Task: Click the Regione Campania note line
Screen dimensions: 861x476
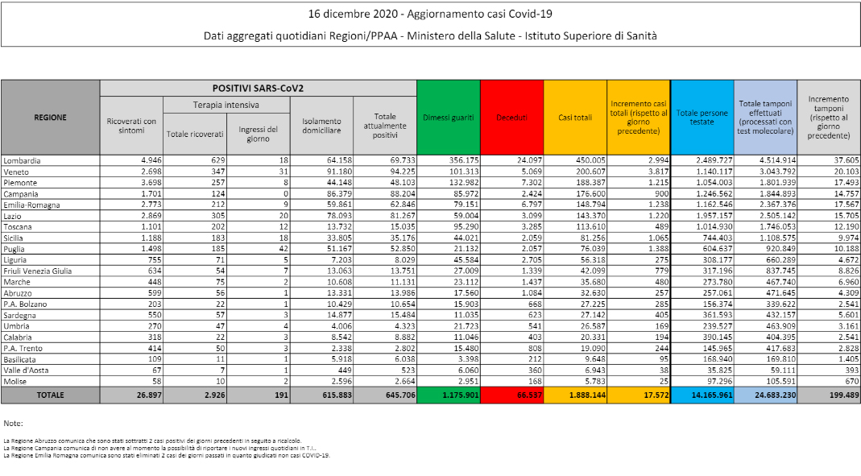Action: (x=159, y=448)
